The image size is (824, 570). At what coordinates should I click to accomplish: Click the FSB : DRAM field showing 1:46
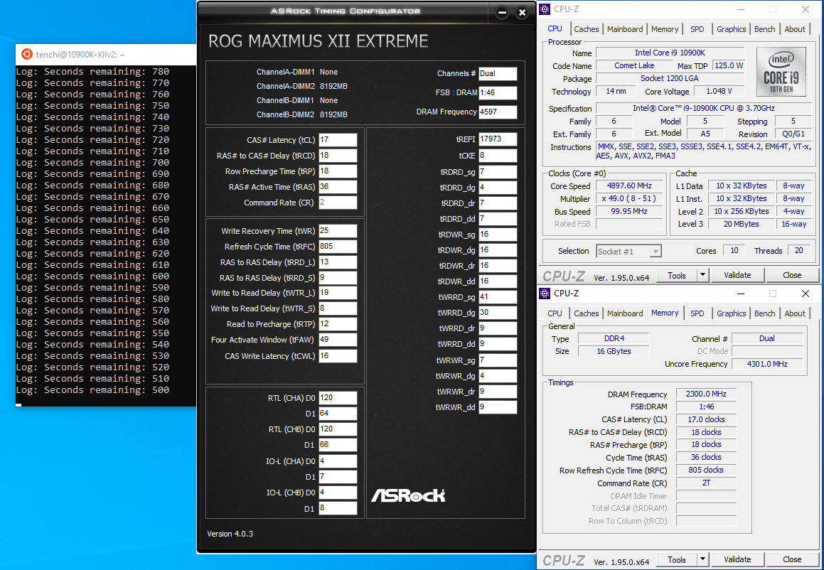click(x=498, y=93)
